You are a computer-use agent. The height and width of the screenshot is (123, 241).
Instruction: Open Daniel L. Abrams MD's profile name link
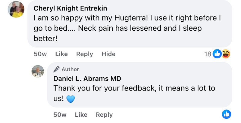coord(87,79)
